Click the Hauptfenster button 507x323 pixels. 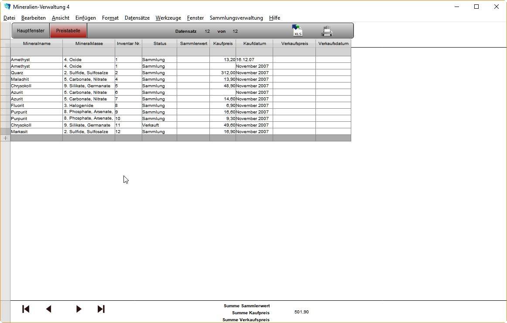click(x=31, y=31)
